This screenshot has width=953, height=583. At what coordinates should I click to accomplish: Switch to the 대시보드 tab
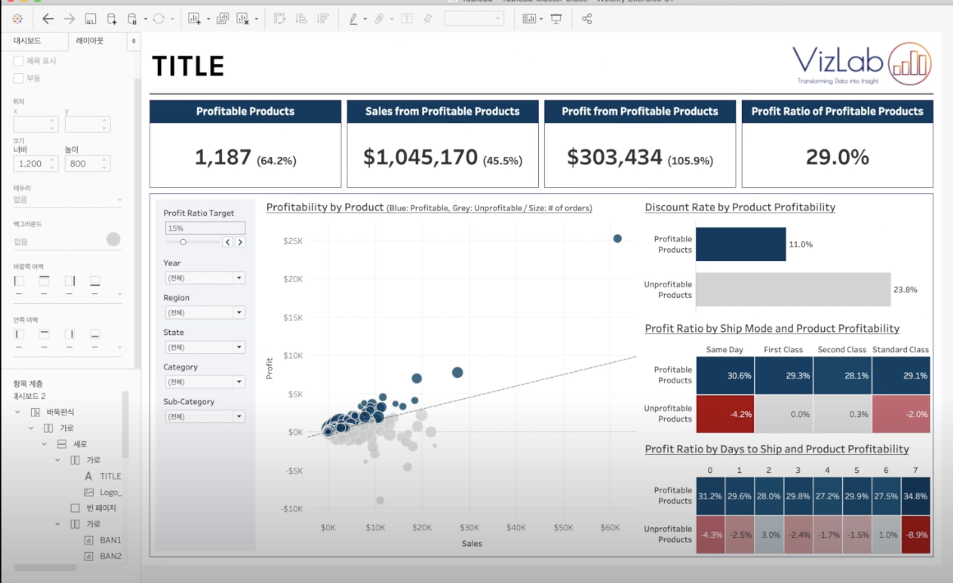coord(27,41)
